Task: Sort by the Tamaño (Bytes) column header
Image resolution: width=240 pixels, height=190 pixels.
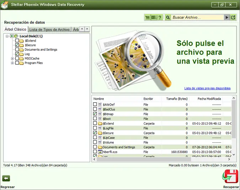Action: tap(177, 99)
